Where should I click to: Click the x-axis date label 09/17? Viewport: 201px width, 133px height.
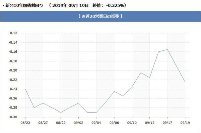click(167, 123)
